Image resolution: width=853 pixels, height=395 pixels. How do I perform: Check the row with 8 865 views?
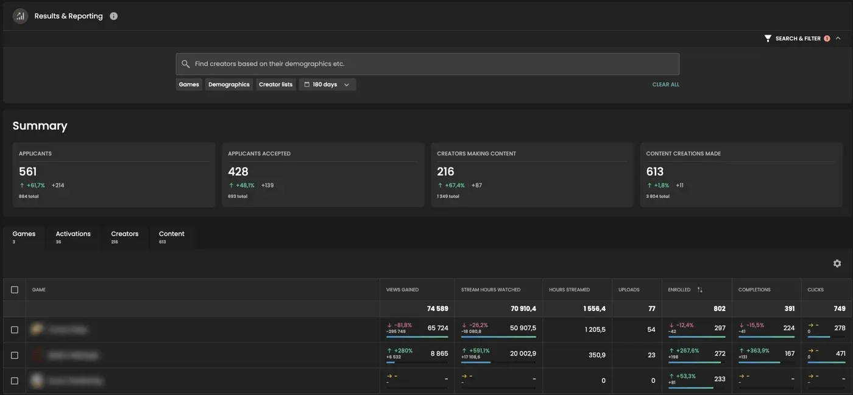point(15,355)
